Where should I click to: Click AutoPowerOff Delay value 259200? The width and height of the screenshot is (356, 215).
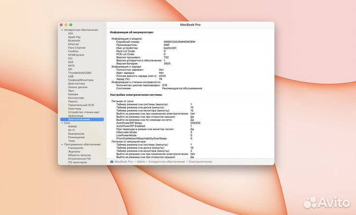[x=195, y=123]
